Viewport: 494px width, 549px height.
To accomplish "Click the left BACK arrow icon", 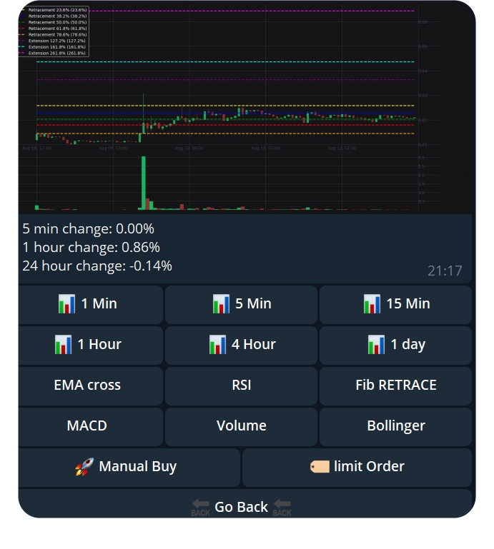I will tap(201, 507).
